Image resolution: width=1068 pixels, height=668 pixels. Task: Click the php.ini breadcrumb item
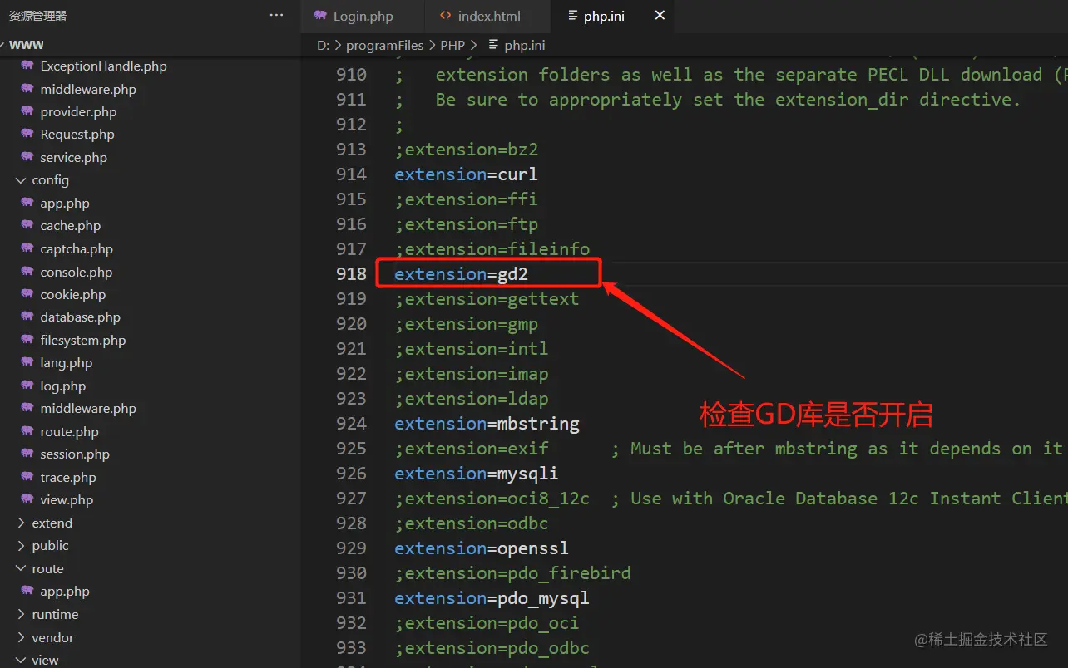pyautogui.click(x=517, y=45)
